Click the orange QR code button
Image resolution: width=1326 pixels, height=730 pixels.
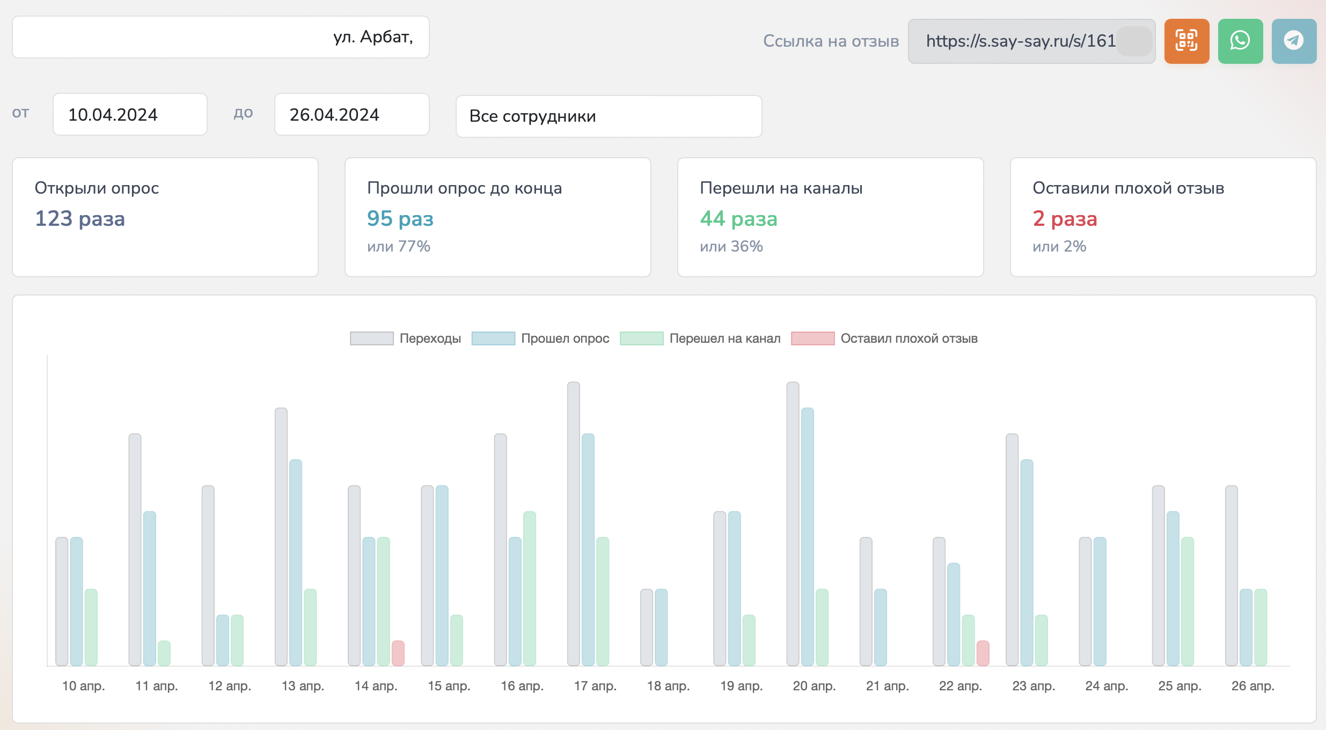(x=1186, y=41)
